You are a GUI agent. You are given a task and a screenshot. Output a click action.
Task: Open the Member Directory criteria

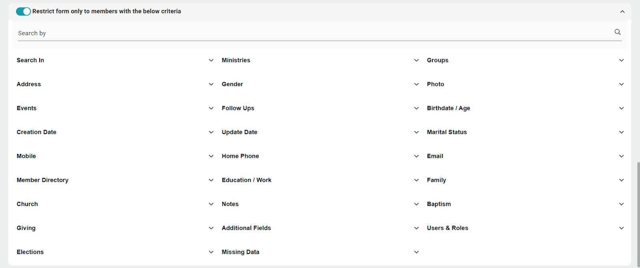tap(211, 180)
